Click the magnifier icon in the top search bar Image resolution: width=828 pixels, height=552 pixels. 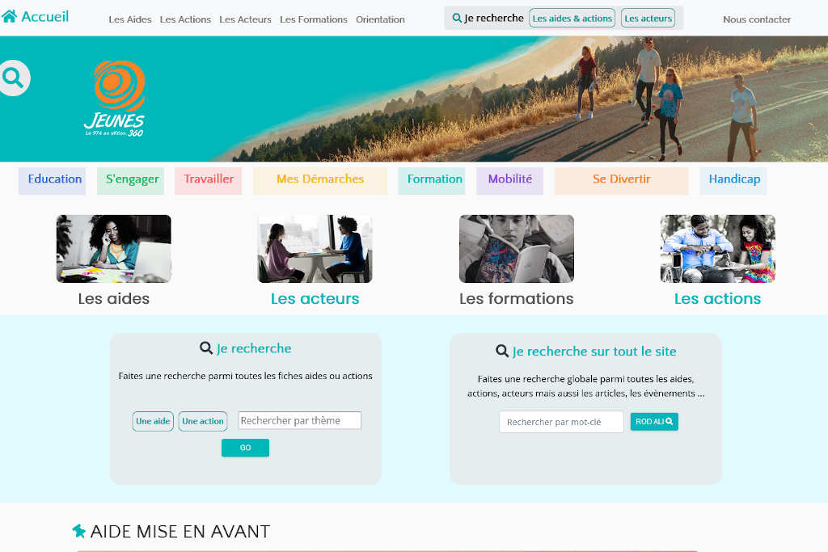(x=456, y=16)
